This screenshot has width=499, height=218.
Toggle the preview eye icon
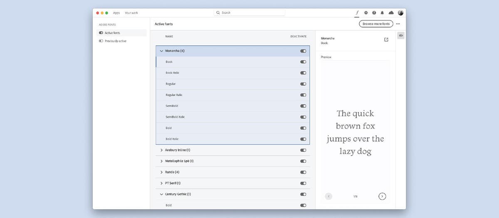(x=401, y=36)
